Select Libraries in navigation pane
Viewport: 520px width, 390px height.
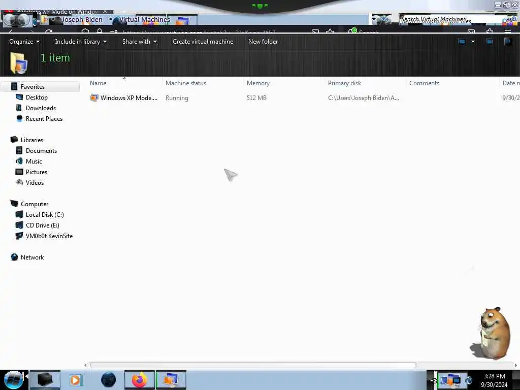coord(32,140)
